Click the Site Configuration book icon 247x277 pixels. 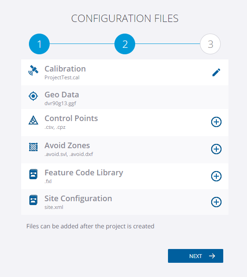(33, 200)
